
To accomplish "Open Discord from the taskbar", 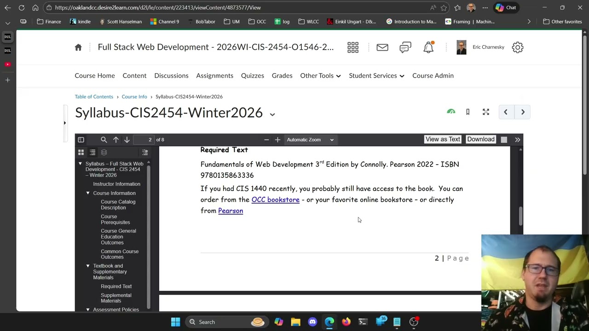I will 312,322.
